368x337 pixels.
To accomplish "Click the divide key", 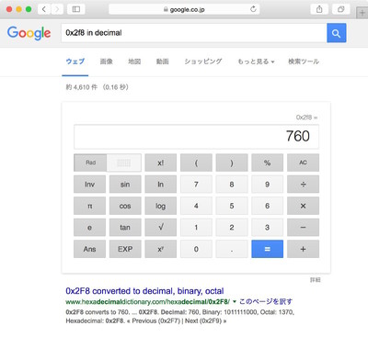I will (303, 185).
